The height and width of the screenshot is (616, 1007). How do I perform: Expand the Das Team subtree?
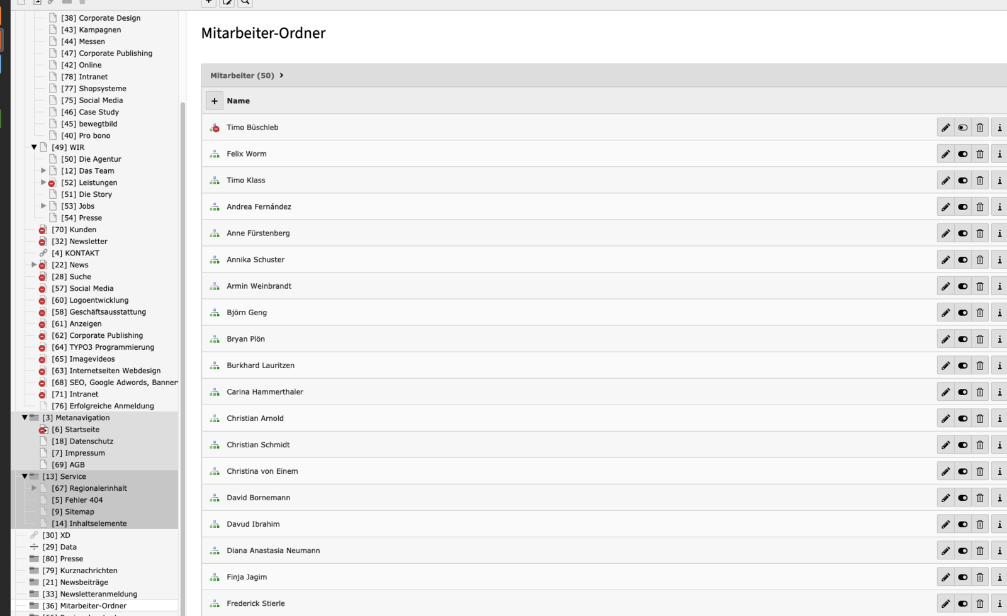click(43, 171)
